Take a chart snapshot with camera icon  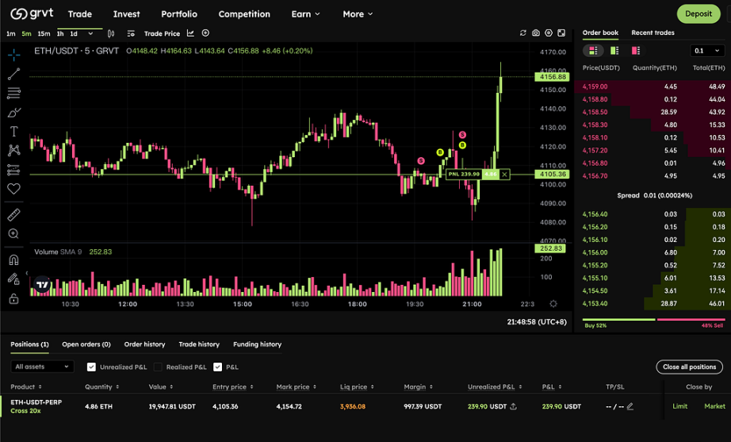[x=536, y=33]
